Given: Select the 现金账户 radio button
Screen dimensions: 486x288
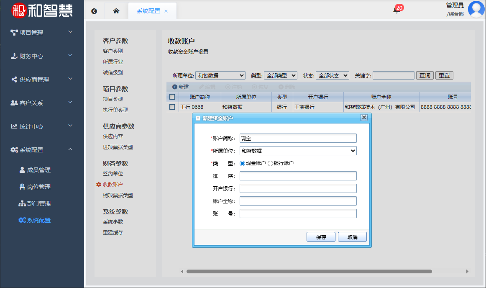Looking at the screenshot, I should 243,164.
